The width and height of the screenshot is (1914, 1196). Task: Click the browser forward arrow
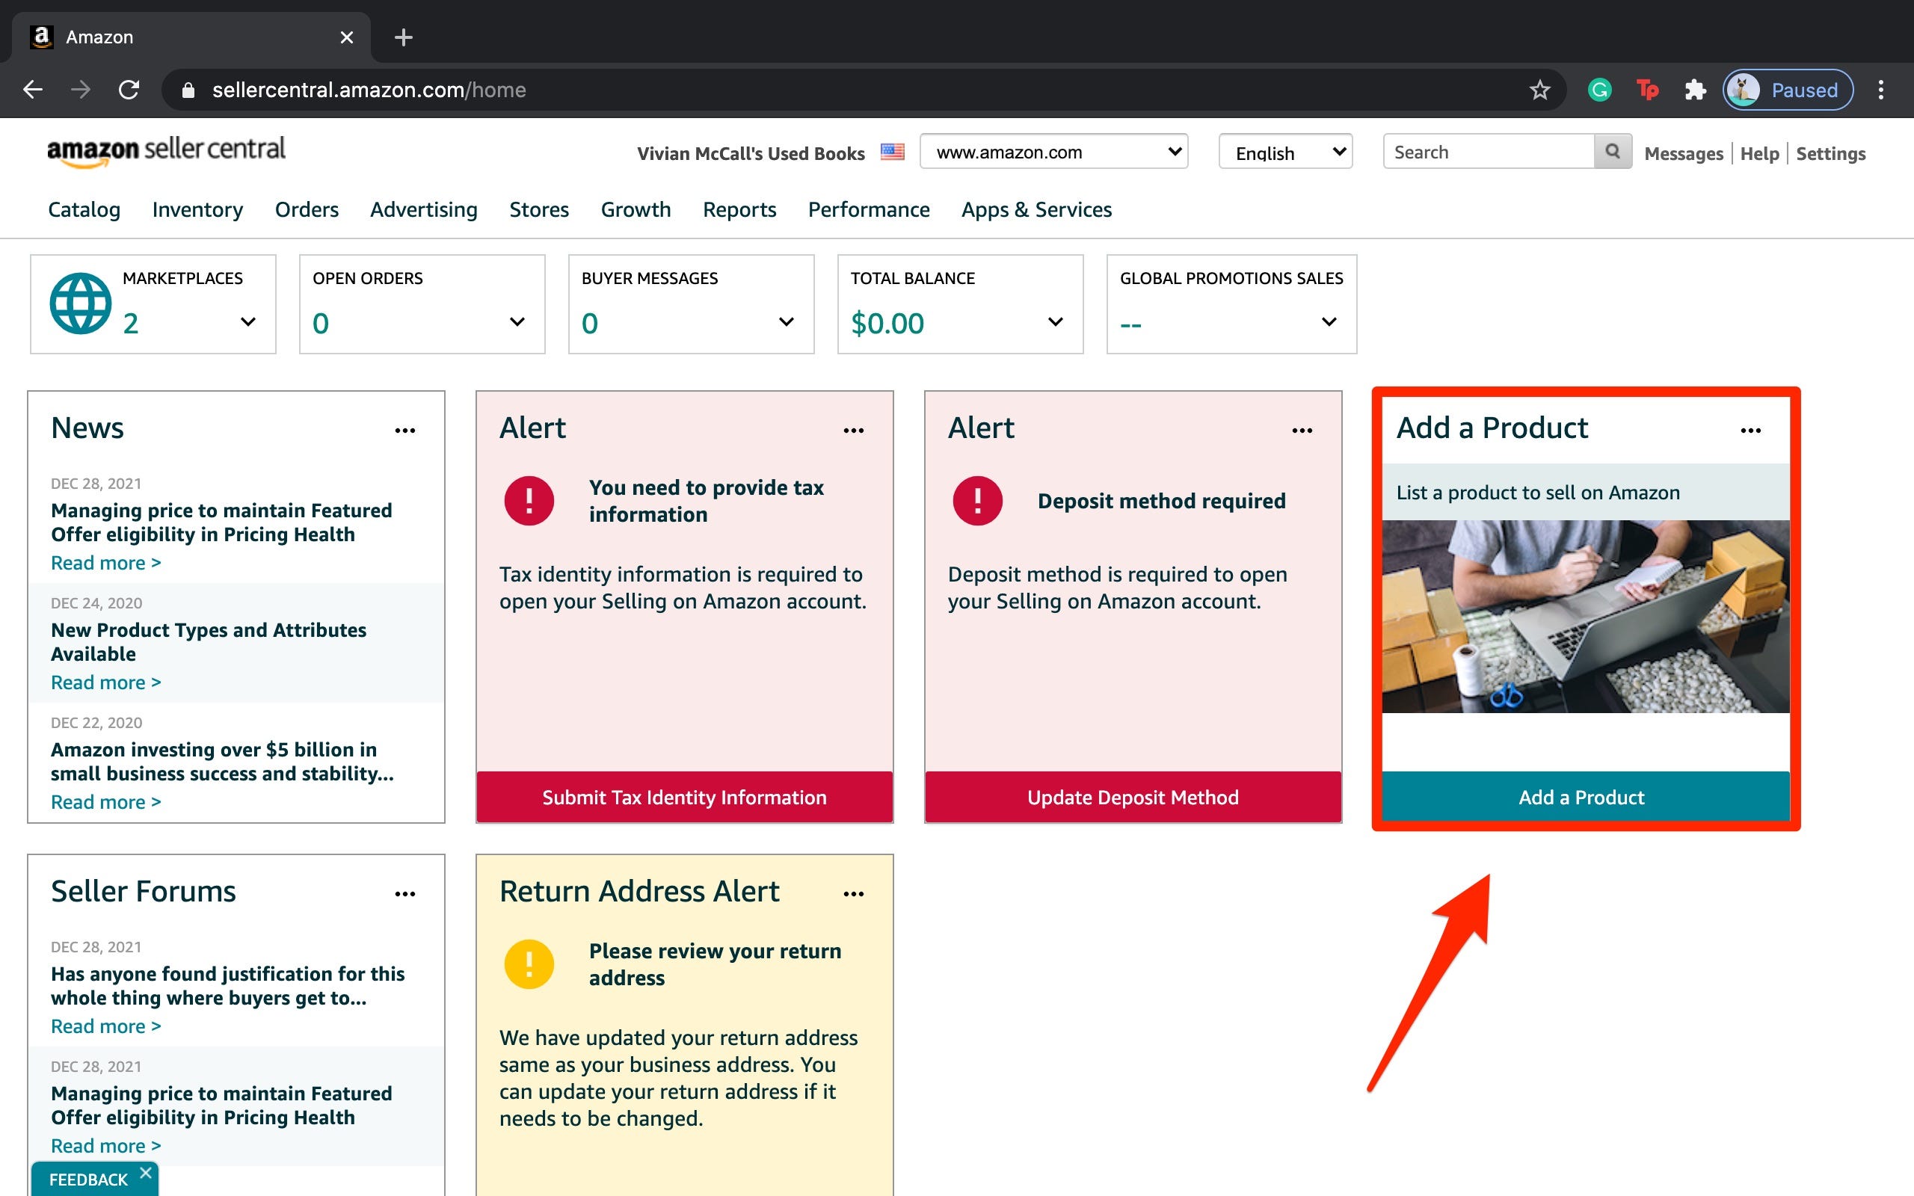[81, 90]
